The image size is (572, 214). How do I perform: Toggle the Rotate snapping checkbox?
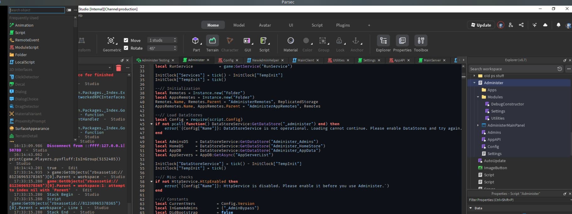(x=126, y=48)
